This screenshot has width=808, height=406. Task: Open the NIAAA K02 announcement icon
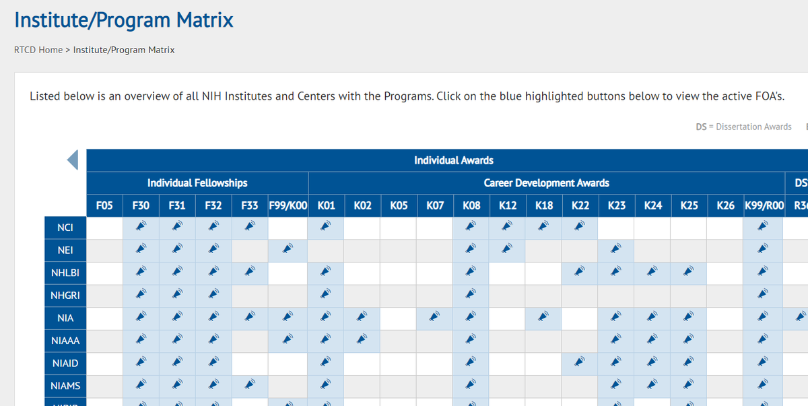click(361, 340)
